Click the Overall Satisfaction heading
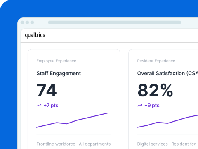This screenshot has height=149, width=198. coord(167,73)
